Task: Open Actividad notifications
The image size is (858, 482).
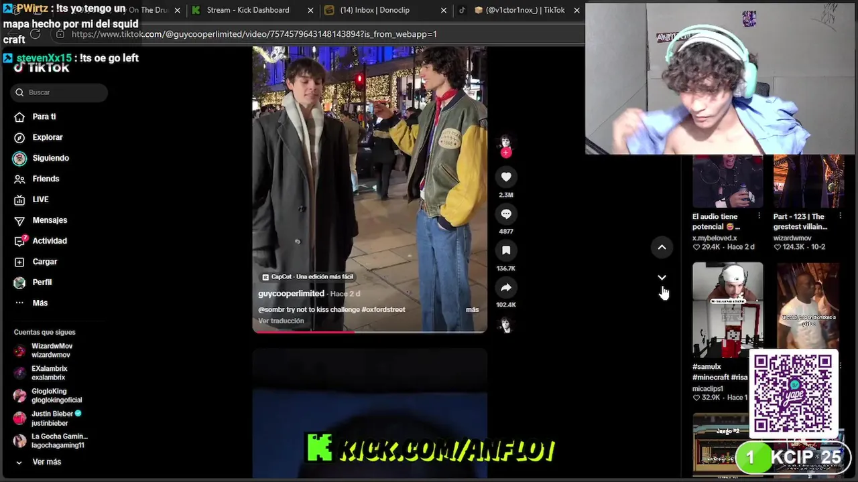Action: click(40, 241)
